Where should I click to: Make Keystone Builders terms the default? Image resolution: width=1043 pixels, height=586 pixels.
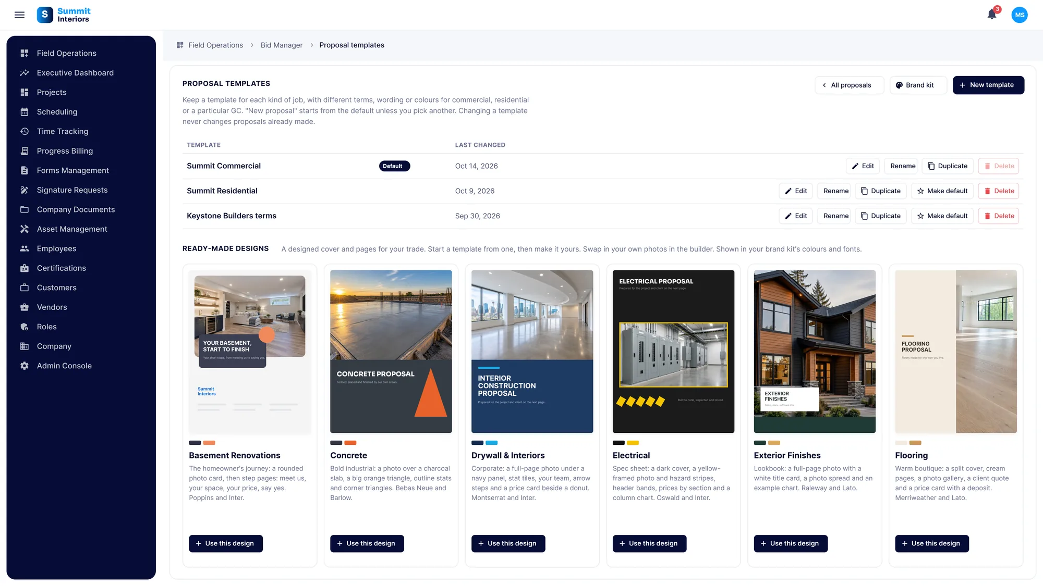pyautogui.click(x=942, y=216)
